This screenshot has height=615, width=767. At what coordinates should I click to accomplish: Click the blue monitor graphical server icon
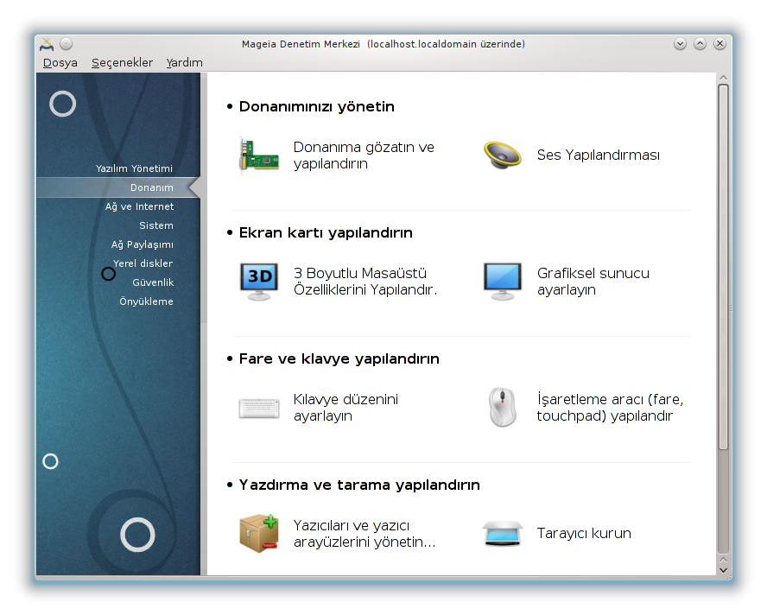[503, 282]
